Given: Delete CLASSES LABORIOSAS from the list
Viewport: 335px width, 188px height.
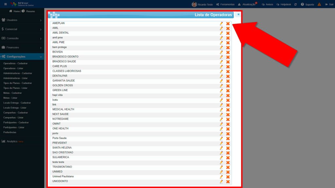Looking at the screenshot, I should click(228, 71).
